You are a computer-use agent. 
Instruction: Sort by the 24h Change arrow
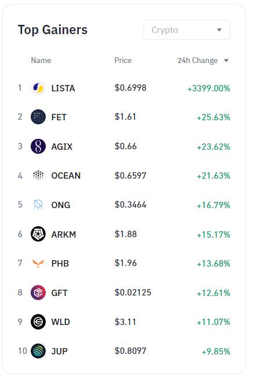[x=226, y=60]
